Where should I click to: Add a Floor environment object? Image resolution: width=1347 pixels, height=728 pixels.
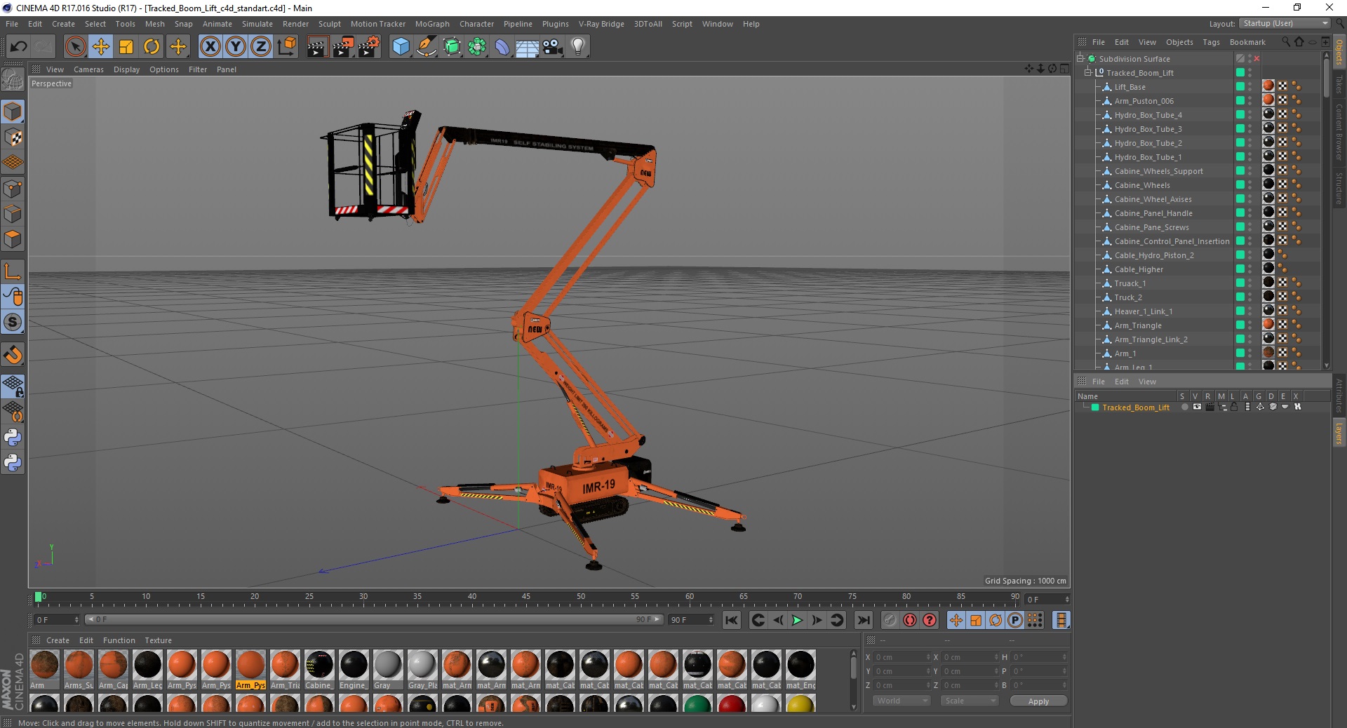click(527, 47)
